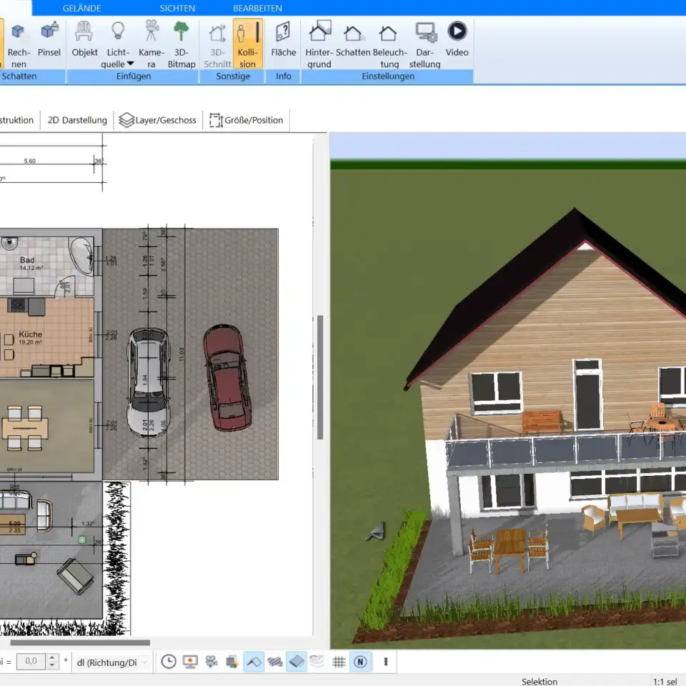Open Beleuchtung lighting settings

(x=389, y=44)
